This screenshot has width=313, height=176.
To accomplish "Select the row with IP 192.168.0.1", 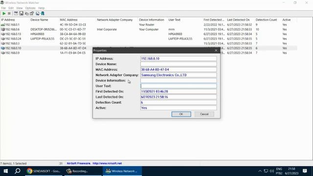I will pos(149,25).
